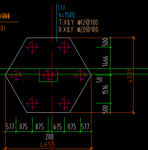Pick the cyan leader line beside CT7

(x=57, y=22)
